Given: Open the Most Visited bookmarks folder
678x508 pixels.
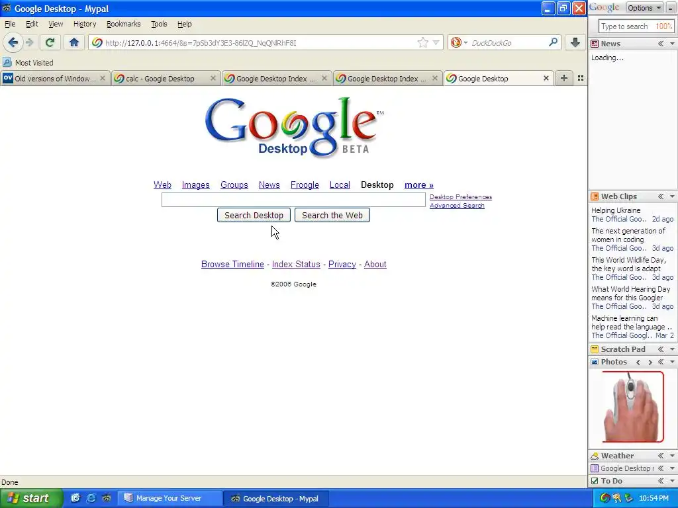Looking at the screenshot, I should [x=28, y=63].
